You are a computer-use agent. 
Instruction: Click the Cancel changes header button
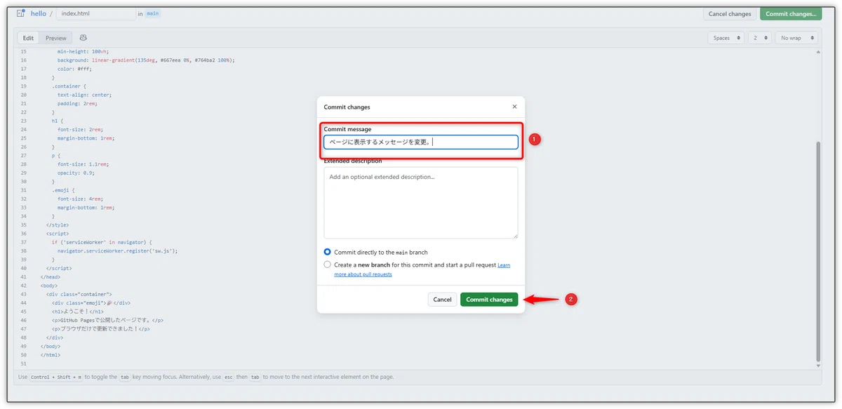click(730, 14)
